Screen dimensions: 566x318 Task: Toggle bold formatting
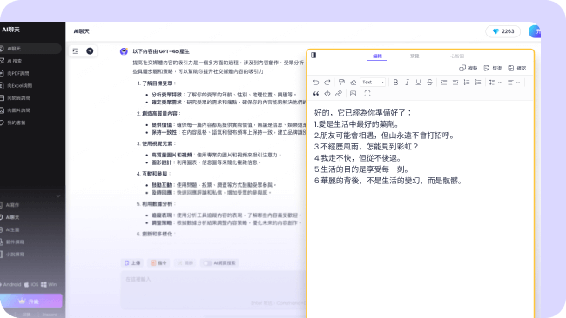395,83
